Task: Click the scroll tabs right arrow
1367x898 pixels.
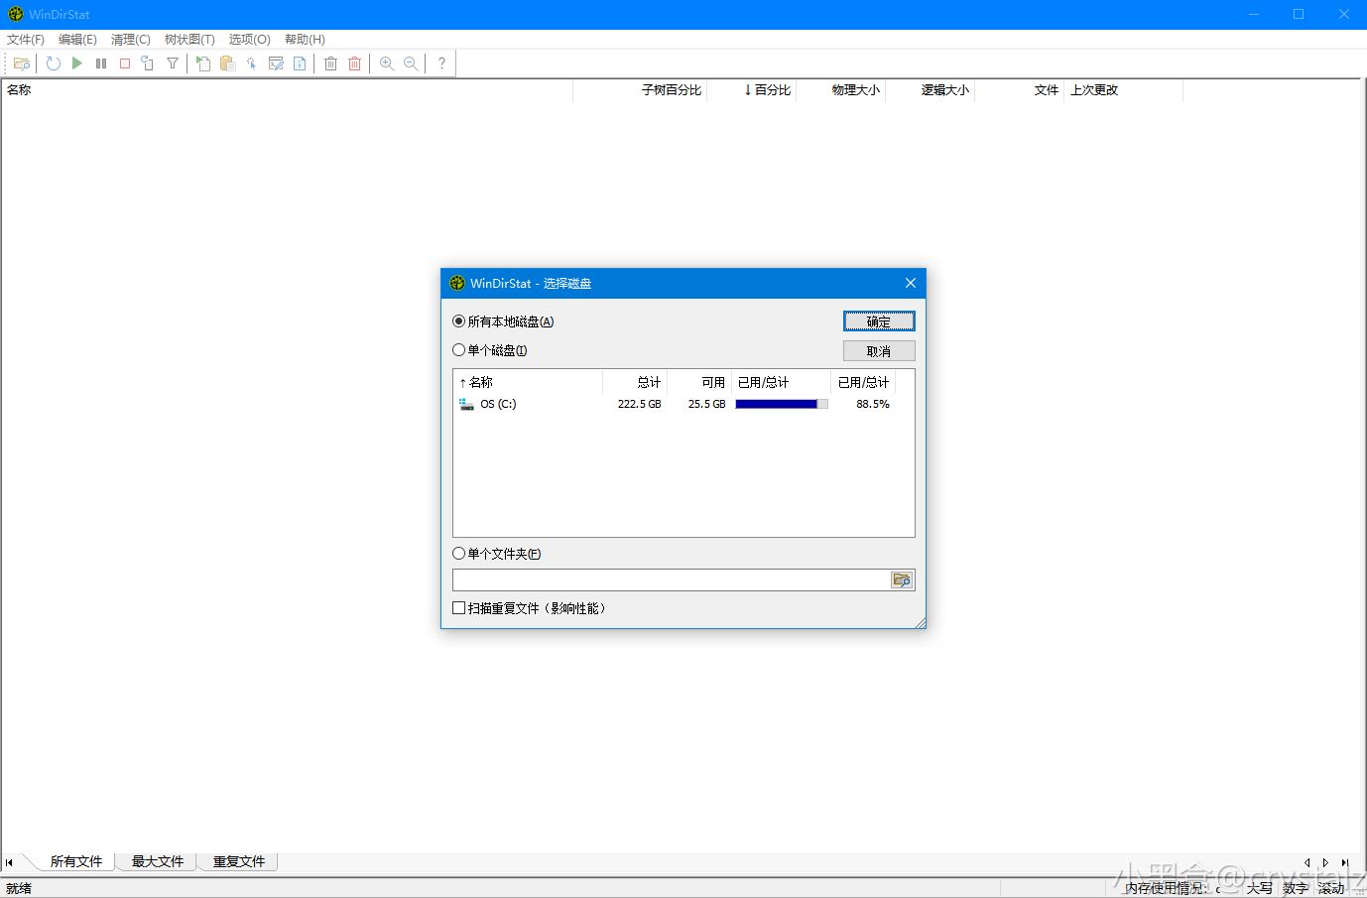Action: pyautogui.click(x=1325, y=862)
